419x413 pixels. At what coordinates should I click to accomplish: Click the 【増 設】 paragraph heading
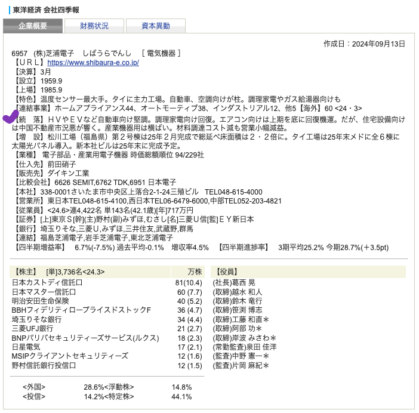click(29, 137)
